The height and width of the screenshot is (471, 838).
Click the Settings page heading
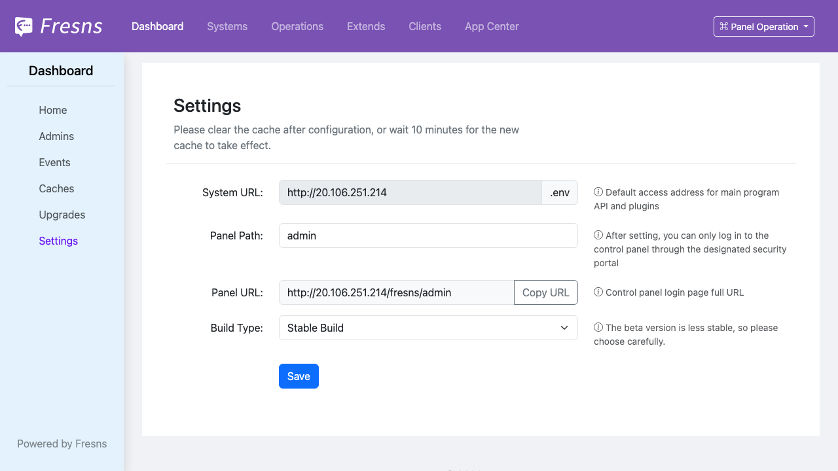point(208,105)
